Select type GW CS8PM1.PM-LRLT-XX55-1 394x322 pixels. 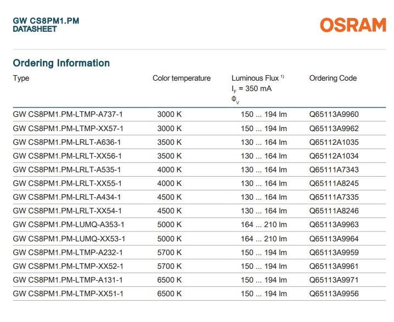[67, 183]
